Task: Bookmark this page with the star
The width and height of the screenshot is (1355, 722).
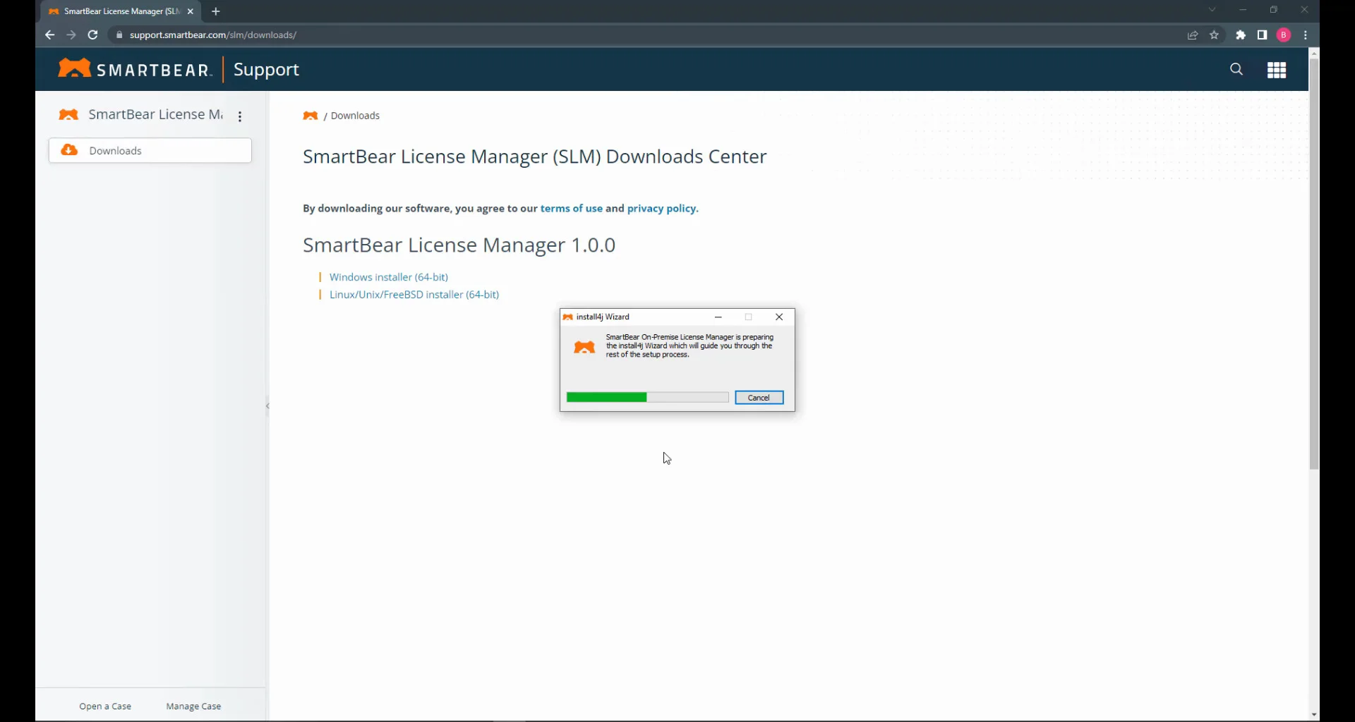Action: click(1215, 35)
